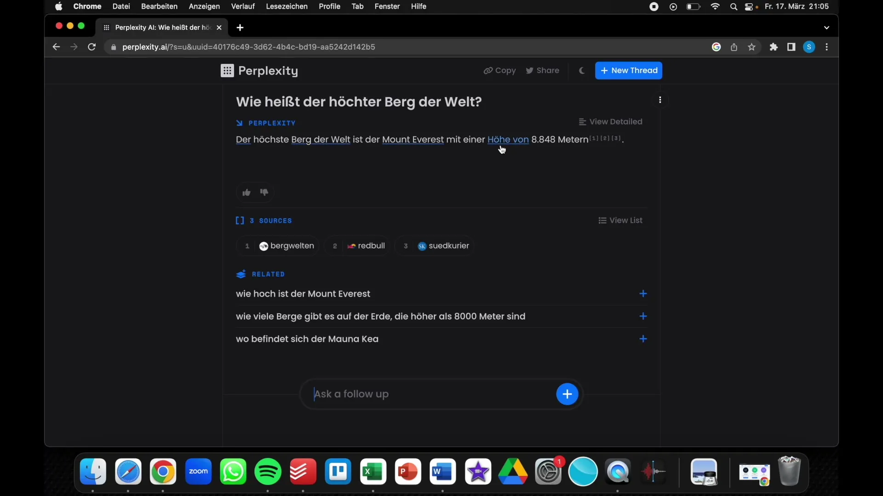Image resolution: width=883 pixels, height=496 pixels.
Task: Click the Höhe von hyperlink in answer
Action: pos(508,139)
